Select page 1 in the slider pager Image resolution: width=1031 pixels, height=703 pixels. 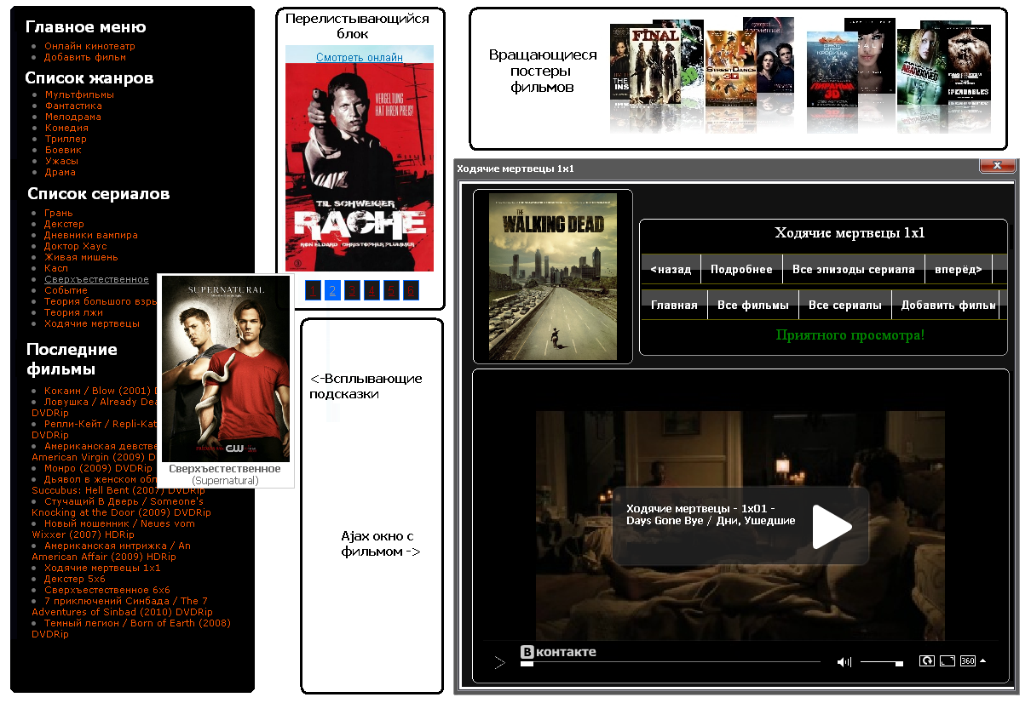coord(313,290)
